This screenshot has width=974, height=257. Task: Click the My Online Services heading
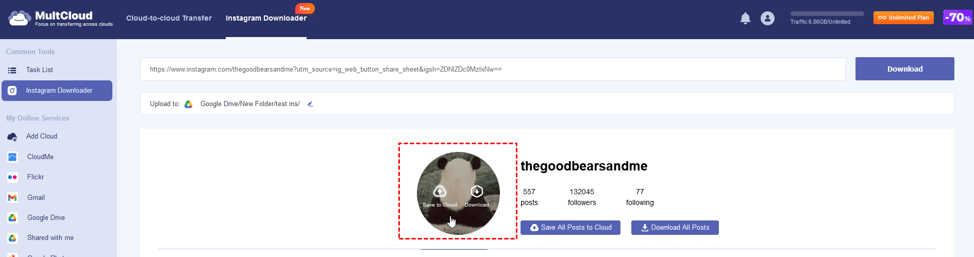click(x=38, y=118)
